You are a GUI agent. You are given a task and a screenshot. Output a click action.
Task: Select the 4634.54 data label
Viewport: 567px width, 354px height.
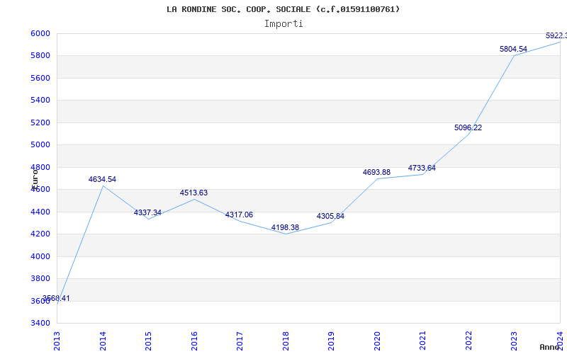102,179
